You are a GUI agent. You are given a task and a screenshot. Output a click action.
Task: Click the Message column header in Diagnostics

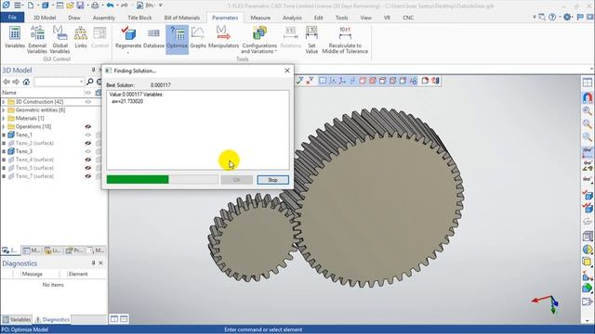[33, 274]
